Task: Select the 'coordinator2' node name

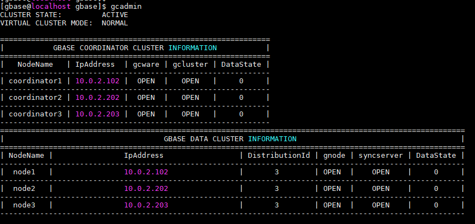Action: 35,98
